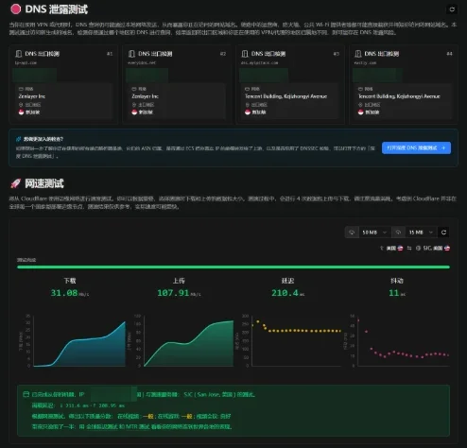The image size is (467, 448).
Task: Click Singapore flag in DNS card #3
Action: click(248, 112)
